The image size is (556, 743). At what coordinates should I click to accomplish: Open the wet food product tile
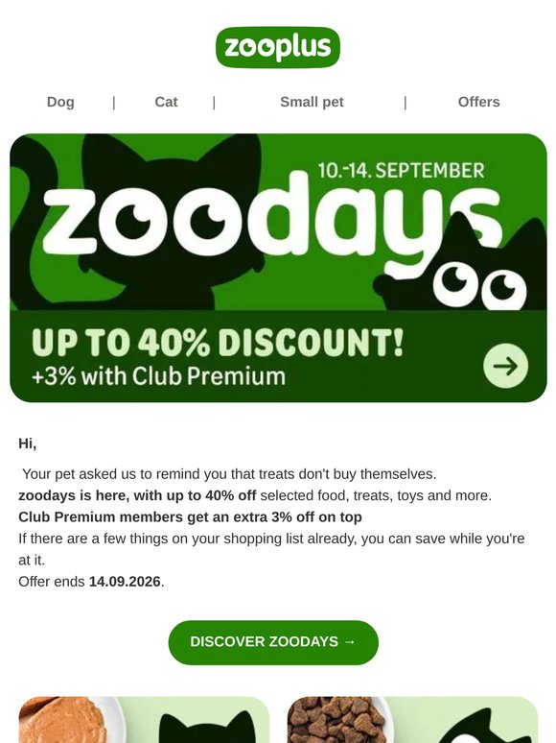pyautogui.click(x=144, y=720)
